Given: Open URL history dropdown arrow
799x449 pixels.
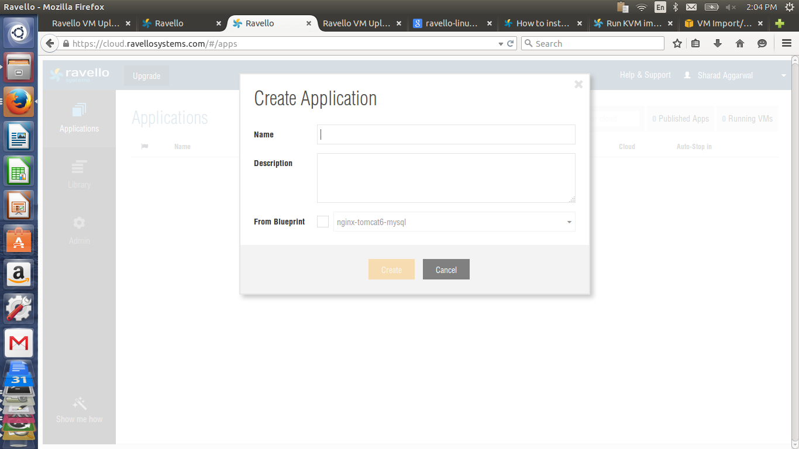Looking at the screenshot, I should pyautogui.click(x=501, y=44).
